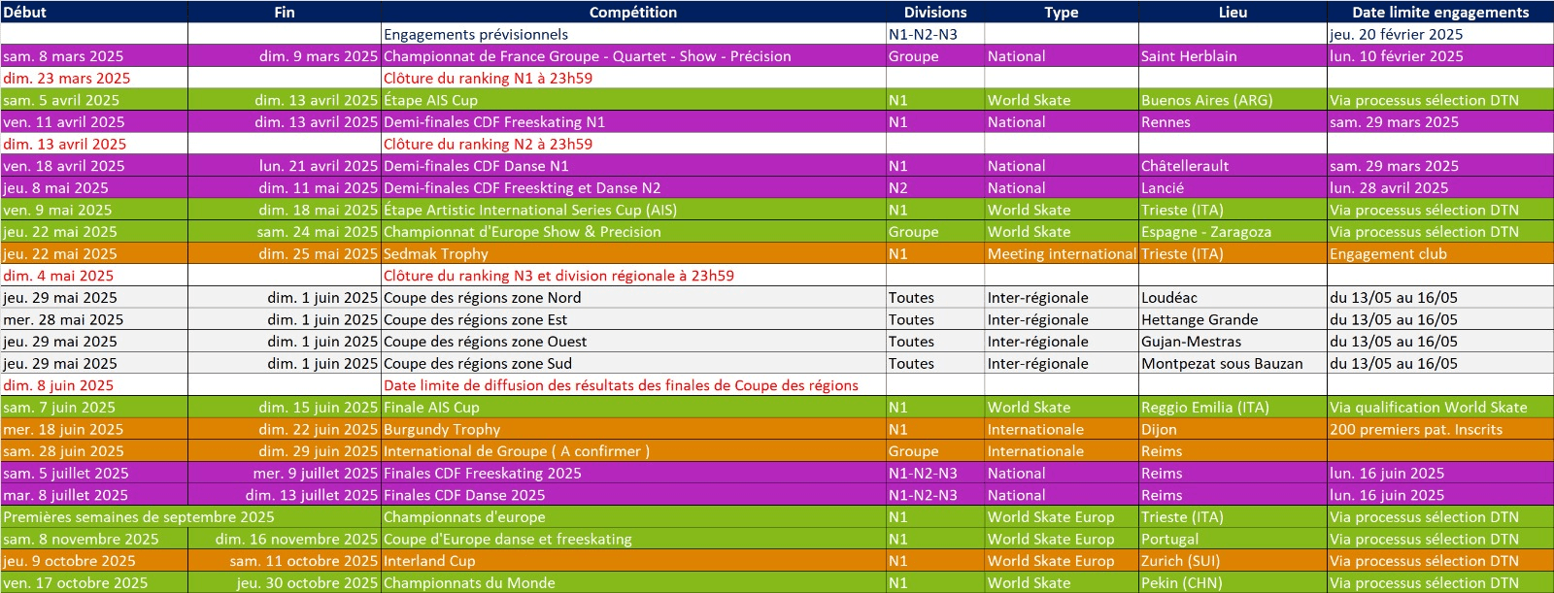Select 'Coupe des régions zone Ouest'

633,342
